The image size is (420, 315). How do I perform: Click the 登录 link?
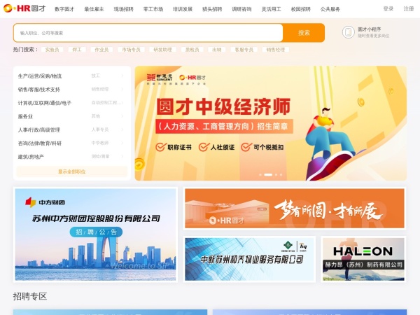click(388, 9)
